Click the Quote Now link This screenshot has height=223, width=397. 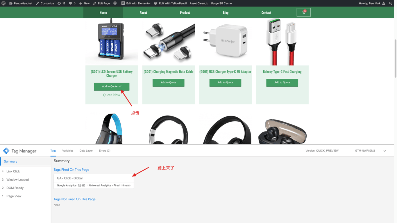[111, 95]
